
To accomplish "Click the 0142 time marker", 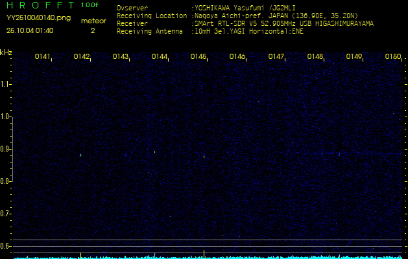I will point(82,56).
